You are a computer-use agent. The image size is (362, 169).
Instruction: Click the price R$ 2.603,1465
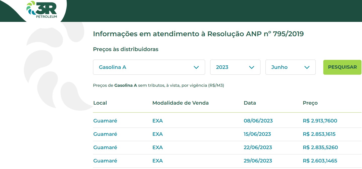[x=320, y=161]
